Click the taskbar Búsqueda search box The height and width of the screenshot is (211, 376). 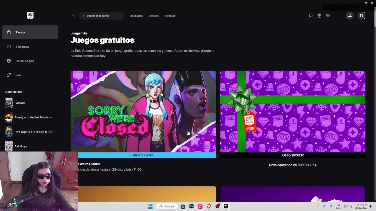tap(167, 206)
